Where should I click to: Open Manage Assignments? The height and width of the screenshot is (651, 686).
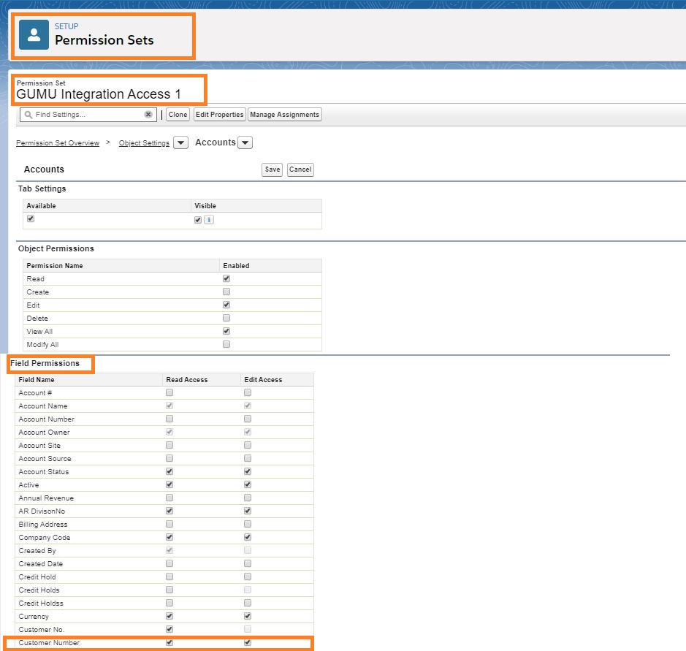(284, 115)
